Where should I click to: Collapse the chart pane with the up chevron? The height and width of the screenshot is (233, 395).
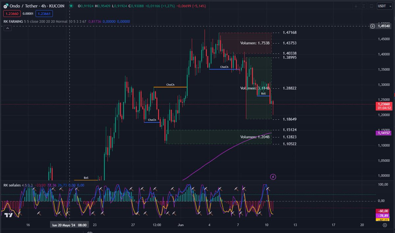7,28
